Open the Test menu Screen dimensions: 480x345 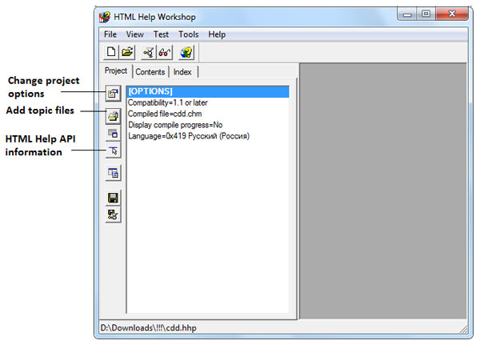[161, 34]
